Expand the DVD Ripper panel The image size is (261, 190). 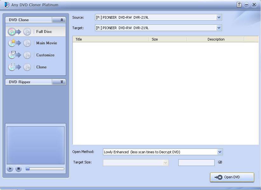point(59,82)
